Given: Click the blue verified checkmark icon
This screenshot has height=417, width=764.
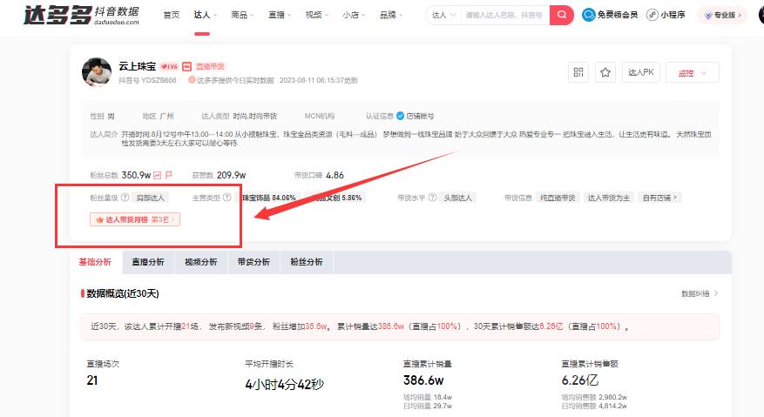Looking at the screenshot, I should (400, 116).
